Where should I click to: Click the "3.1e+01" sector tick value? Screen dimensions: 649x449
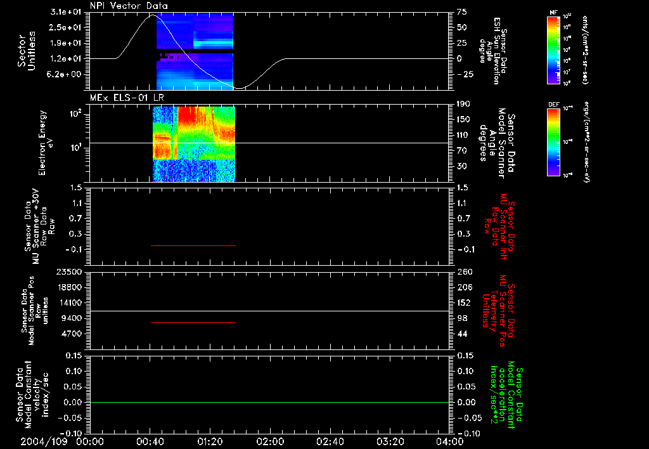(x=66, y=12)
